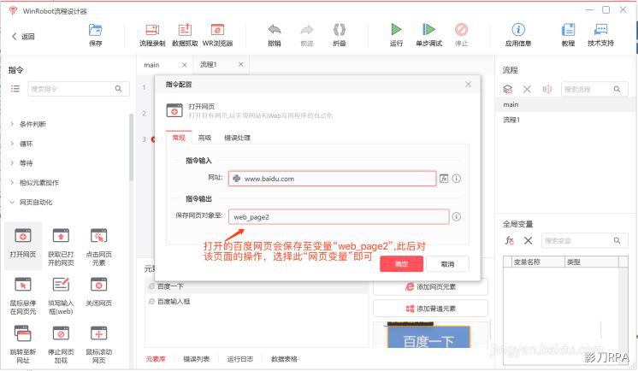Click the 保存 (save) toolbar icon
The image size is (638, 371).
pyautogui.click(x=96, y=30)
